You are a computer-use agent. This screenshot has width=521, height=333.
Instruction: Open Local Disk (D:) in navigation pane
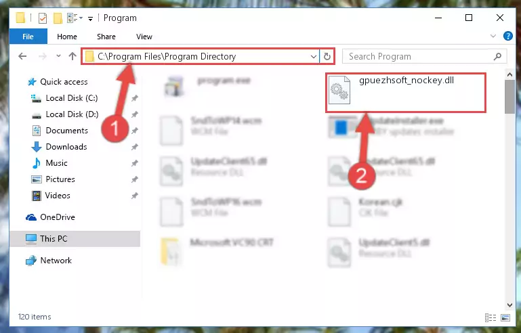(72, 114)
